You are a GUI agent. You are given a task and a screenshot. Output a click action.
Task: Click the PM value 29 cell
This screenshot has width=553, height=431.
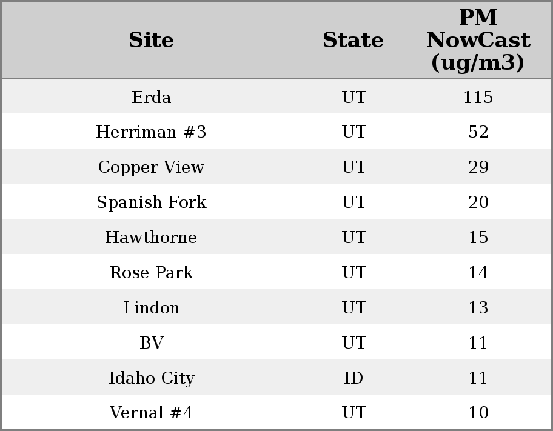coord(478,167)
